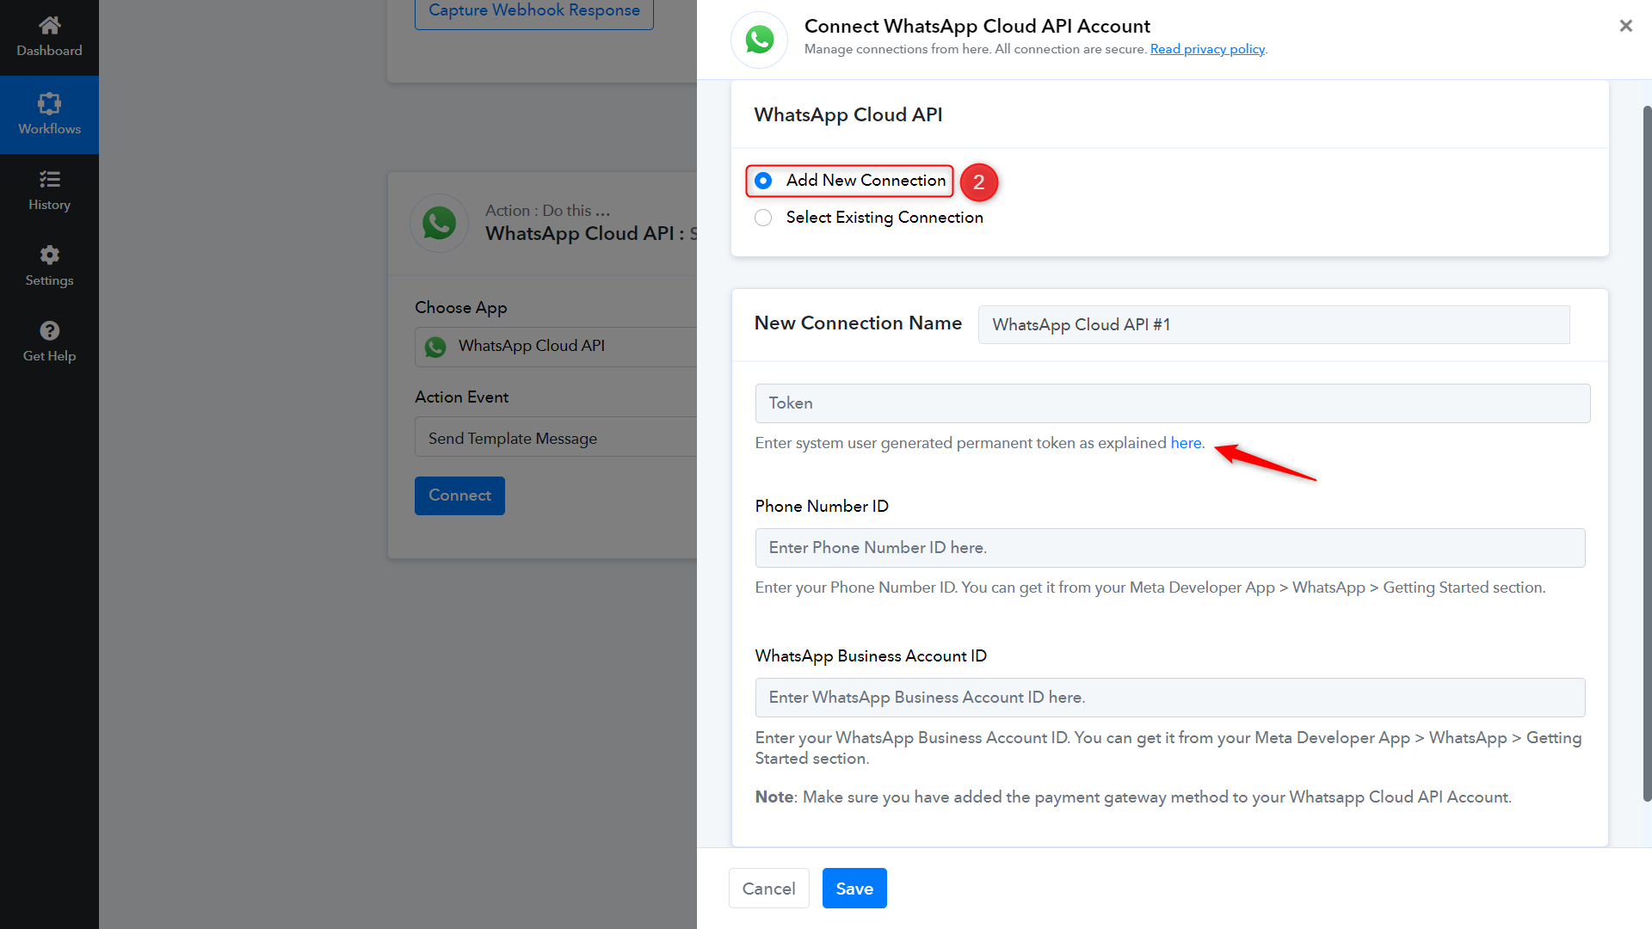This screenshot has width=1652, height=929.
Task: Click the 'WhatsApp Cloud API' section heading
Action: click(848, 115)
